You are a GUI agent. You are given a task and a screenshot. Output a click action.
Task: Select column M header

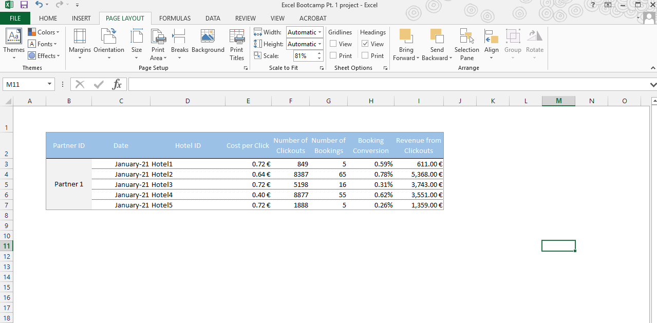pos(558,101)
